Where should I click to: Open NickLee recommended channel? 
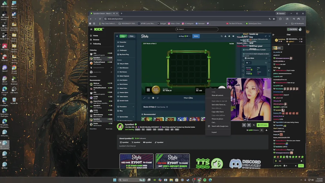click(x=101, y=84)
